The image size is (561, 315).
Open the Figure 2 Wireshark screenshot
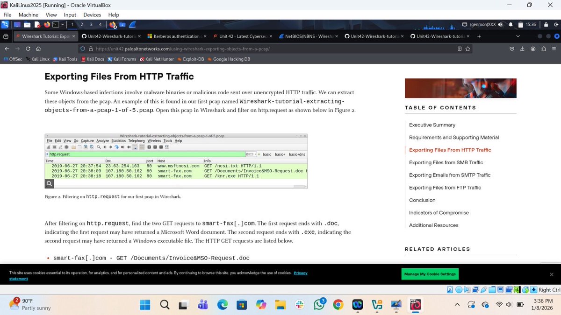coord(176,161)
